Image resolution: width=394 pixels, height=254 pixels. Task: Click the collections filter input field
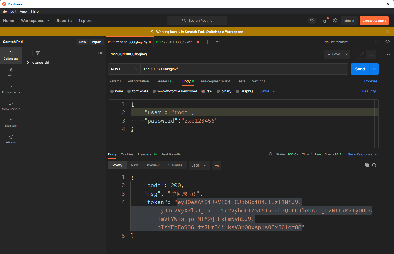coord(64,53)
